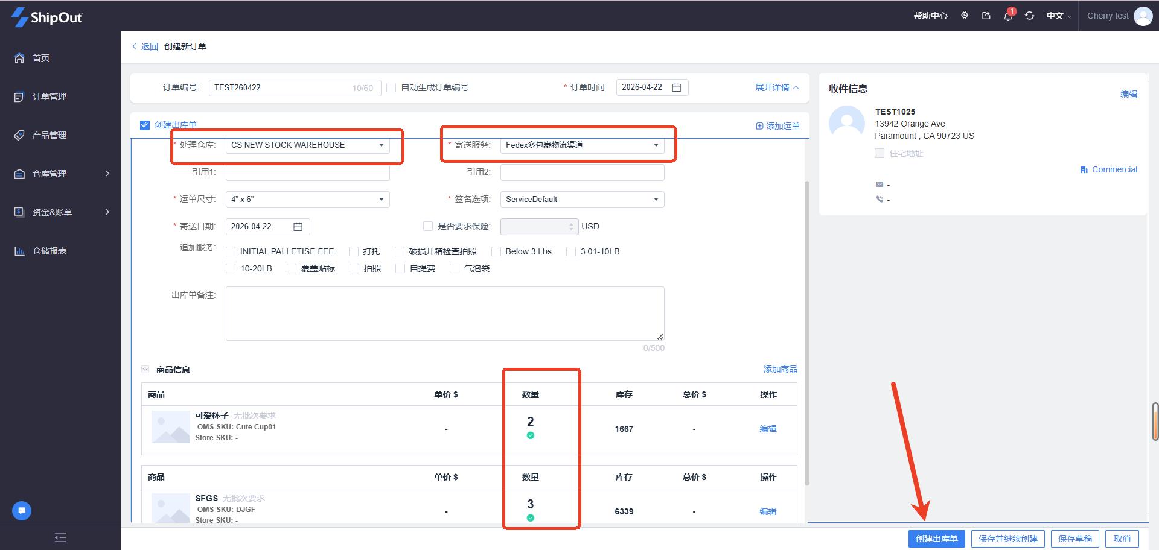Click the 创建出库单 submit button
The image size is (1159, 550).
coord(936,539)
